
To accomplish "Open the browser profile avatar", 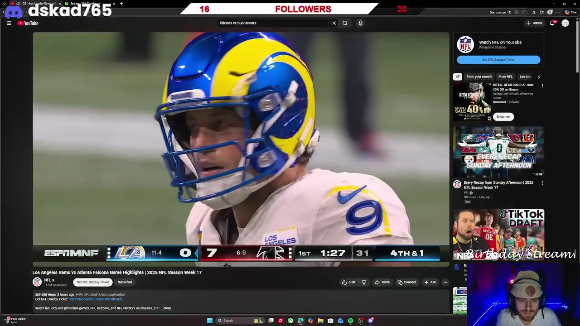I will (x=550, y=12).
